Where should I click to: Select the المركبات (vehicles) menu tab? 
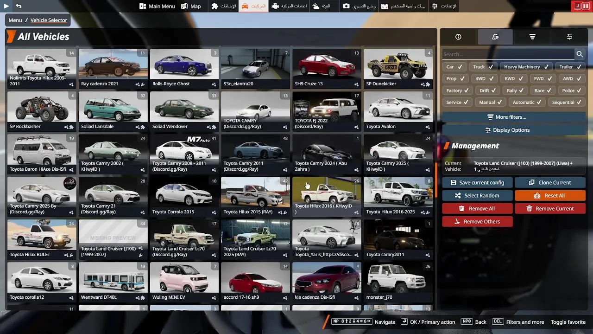(253, 6)
